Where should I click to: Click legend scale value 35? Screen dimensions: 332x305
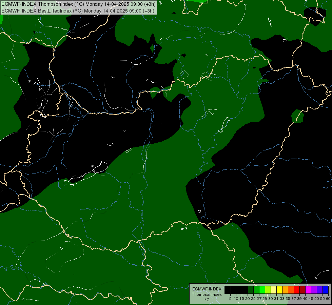click(288, 299)
